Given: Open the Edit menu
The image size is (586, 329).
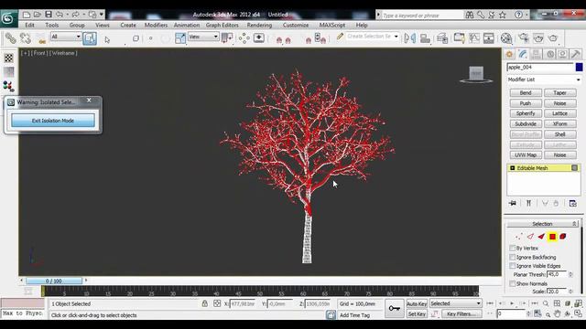Looking at the screenshot, I should click(29, 26).
